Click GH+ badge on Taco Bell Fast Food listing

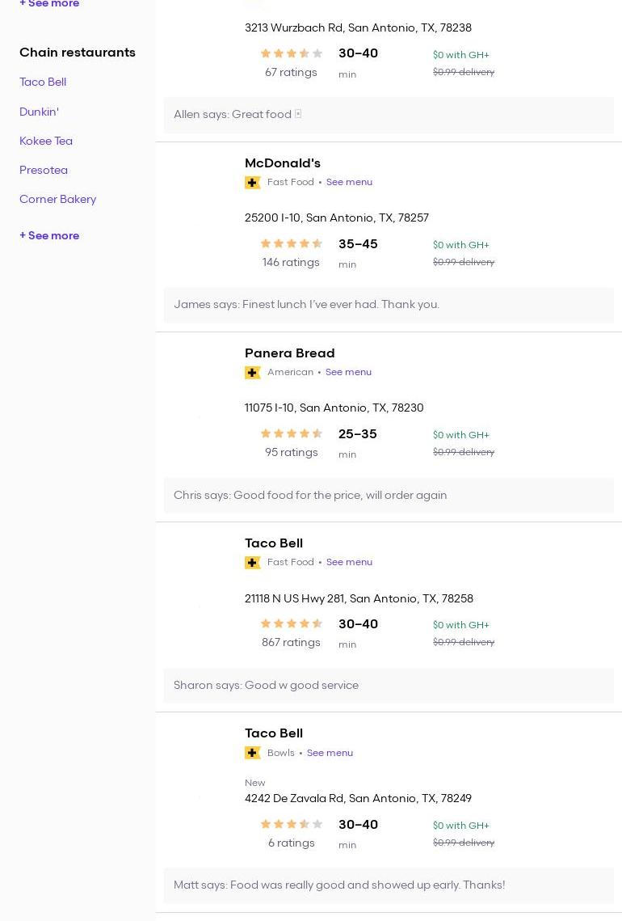click(x=253, y=563)
